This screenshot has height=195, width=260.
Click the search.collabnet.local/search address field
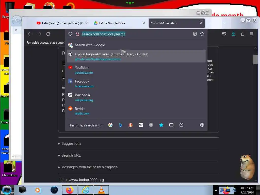pos(136,34)
